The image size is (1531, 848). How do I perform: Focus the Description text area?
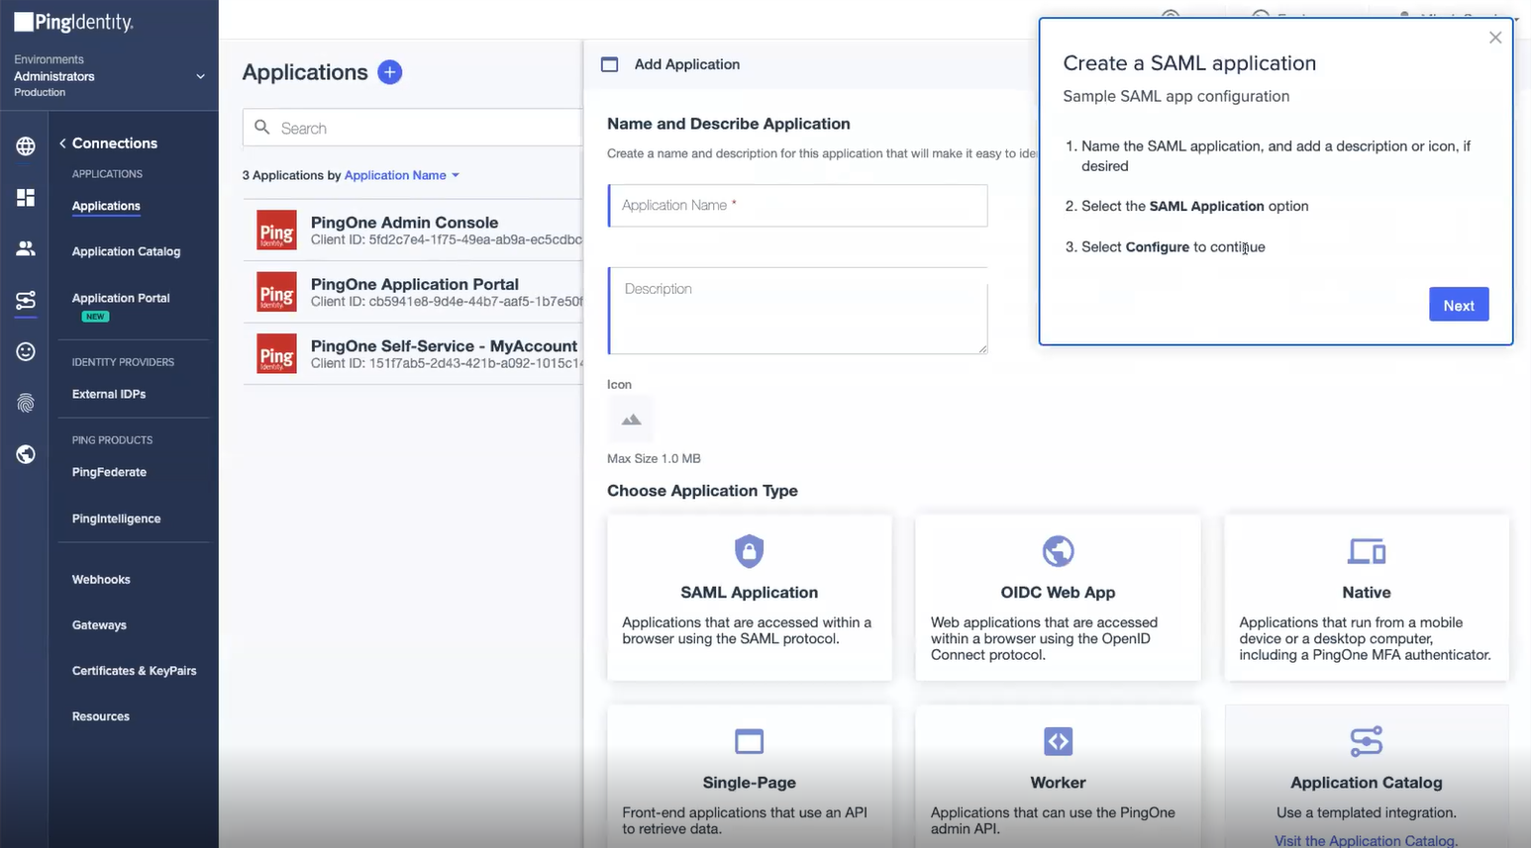[798, 311]
